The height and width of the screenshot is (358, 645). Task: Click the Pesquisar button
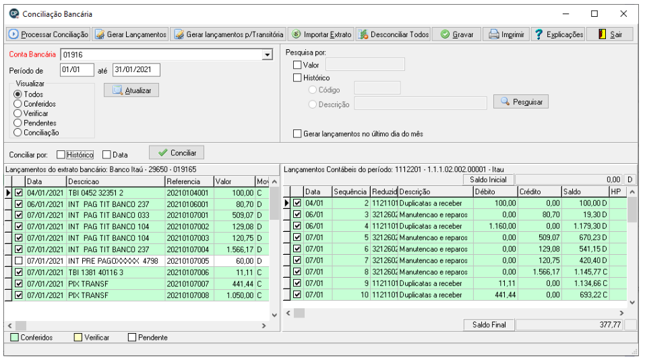click(x=521, y=102)
